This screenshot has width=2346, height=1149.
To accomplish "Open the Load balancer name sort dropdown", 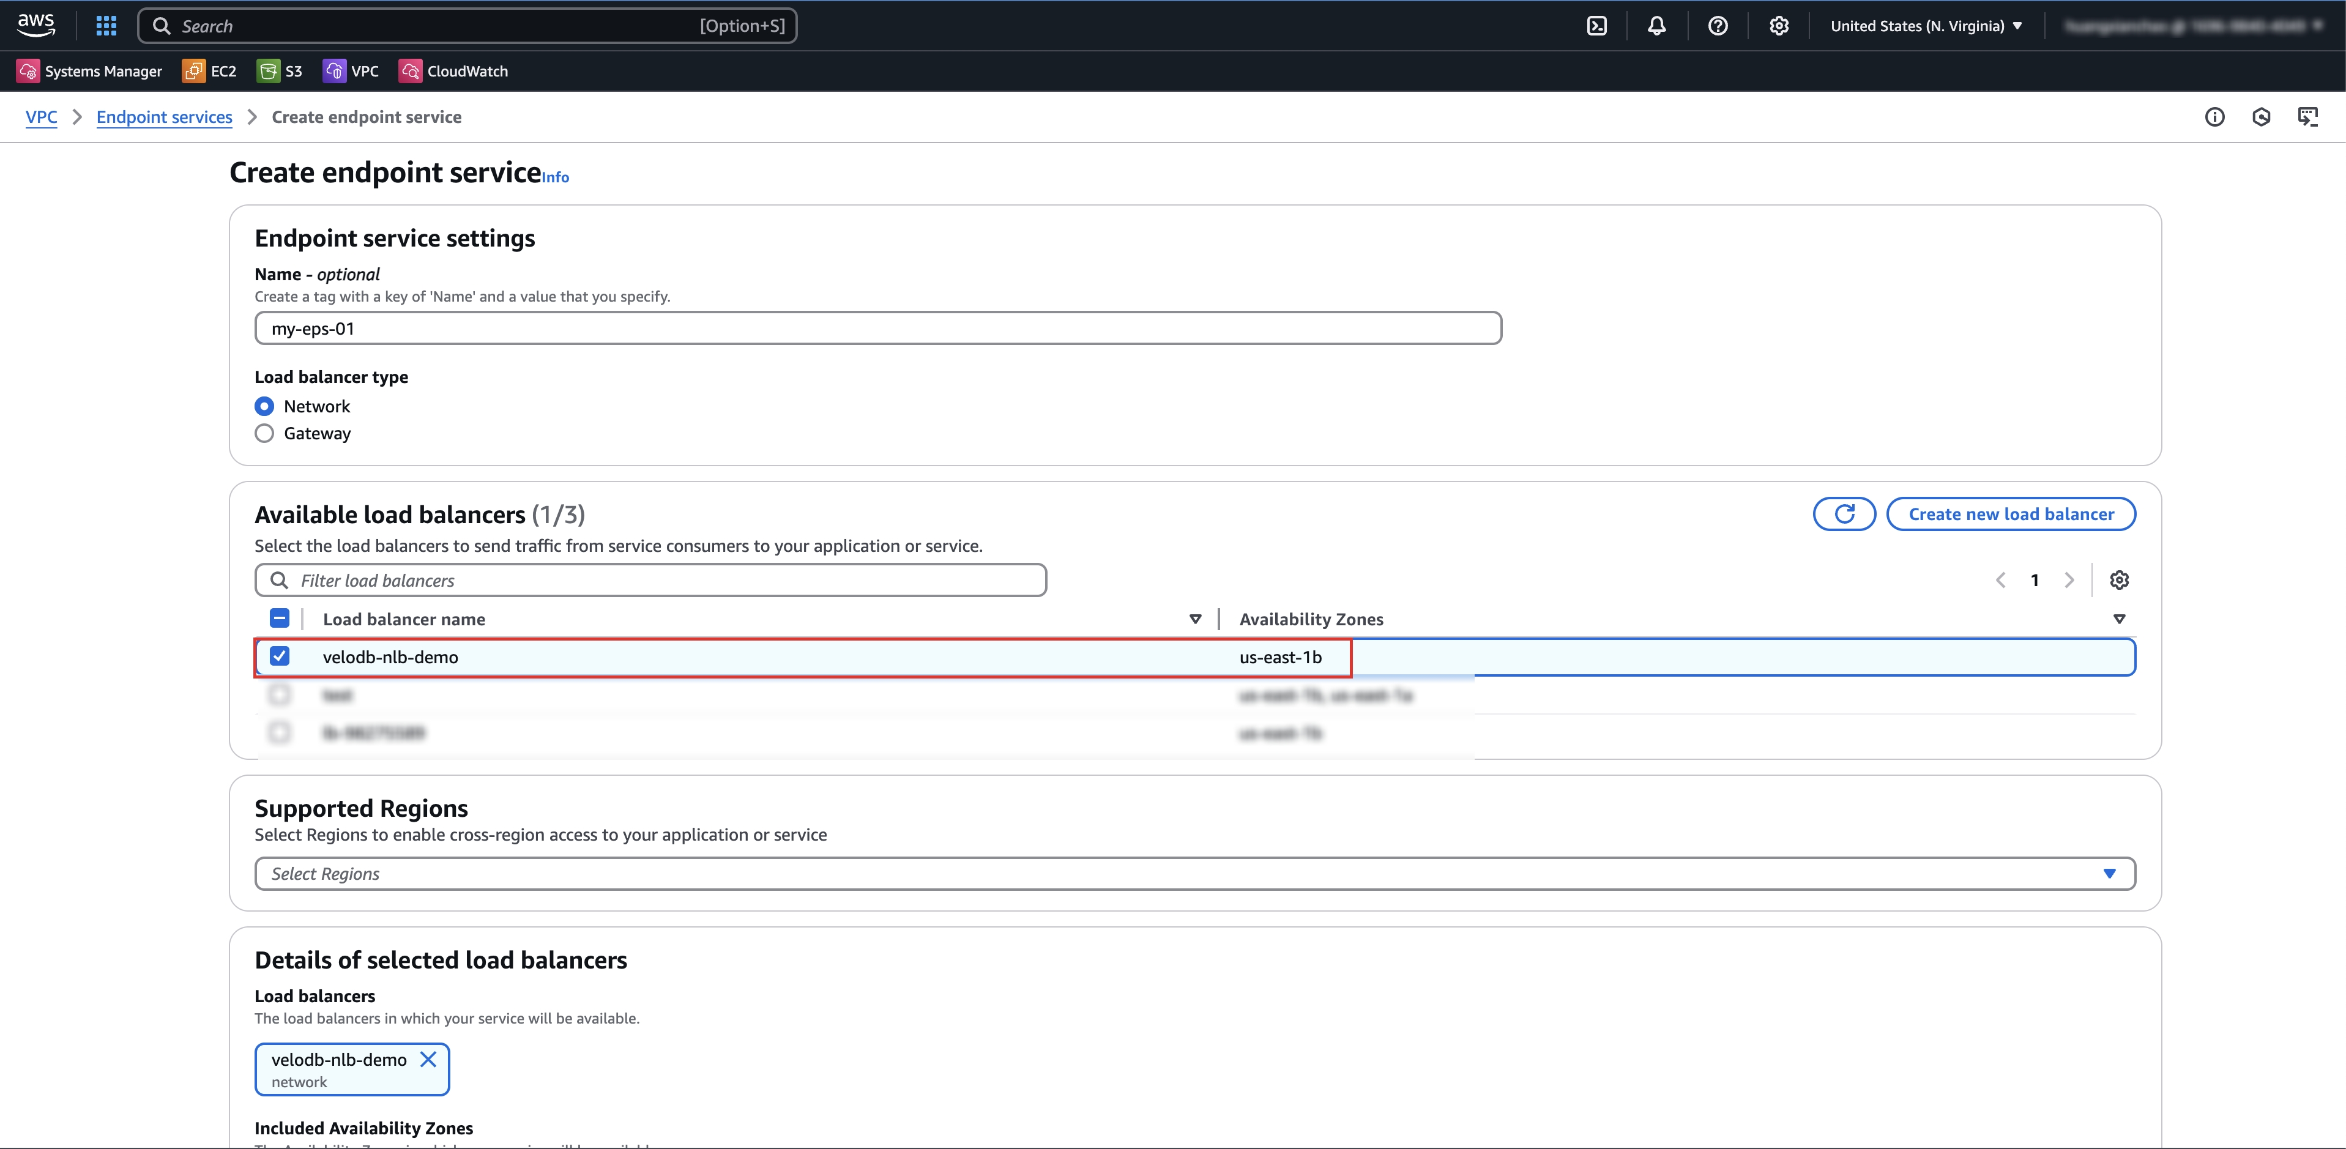I will tap(1195, 619).
